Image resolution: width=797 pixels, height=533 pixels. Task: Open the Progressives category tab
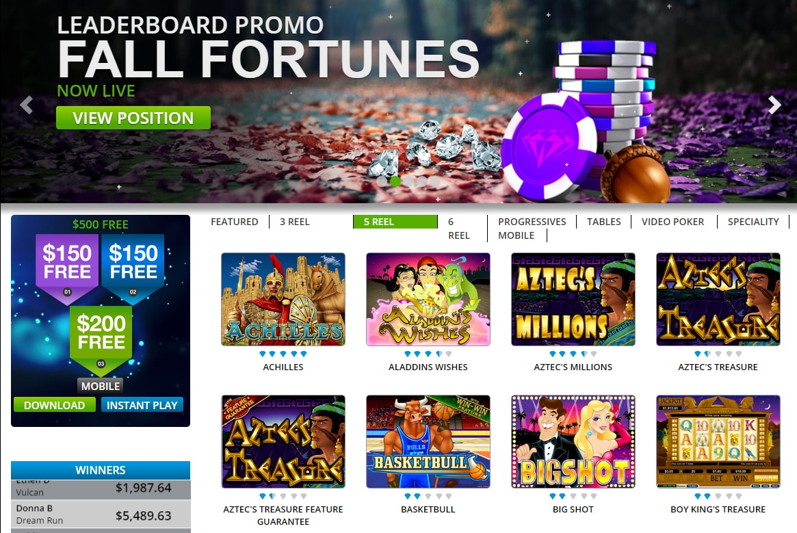tap(532, 222)
